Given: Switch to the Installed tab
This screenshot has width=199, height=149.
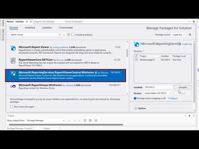Looking at the screenshot, I should pyautogui.click(x=30, y=28).
